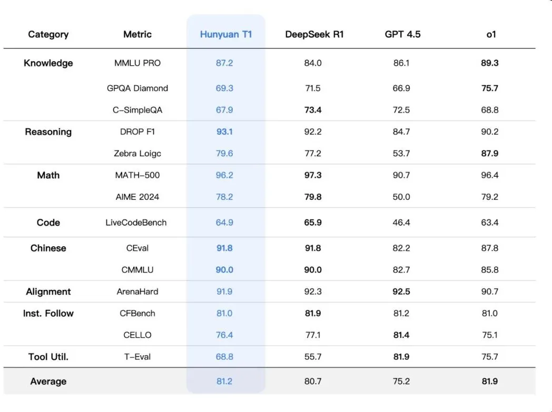Select Hunyuan T1 average score 81.2
The height and width of the screenshot is (412, 552).
pyautogui.click(x=224, y=381)
